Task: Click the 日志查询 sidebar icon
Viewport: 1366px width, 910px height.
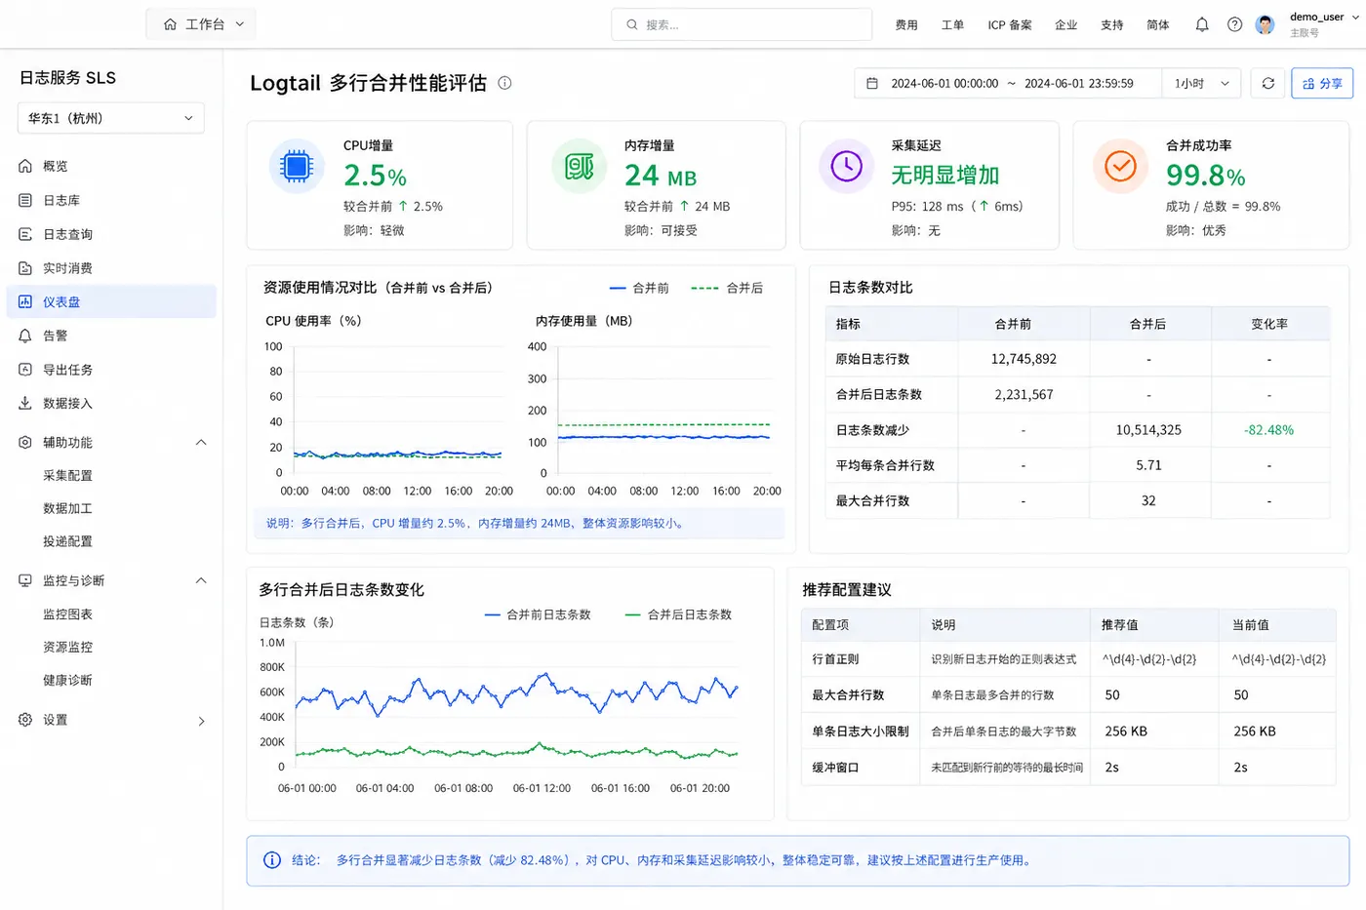Action: [x=25, y=234]
